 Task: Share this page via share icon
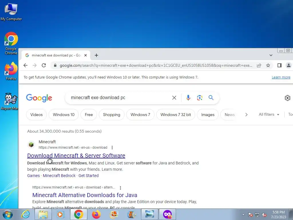pos(259,65)
